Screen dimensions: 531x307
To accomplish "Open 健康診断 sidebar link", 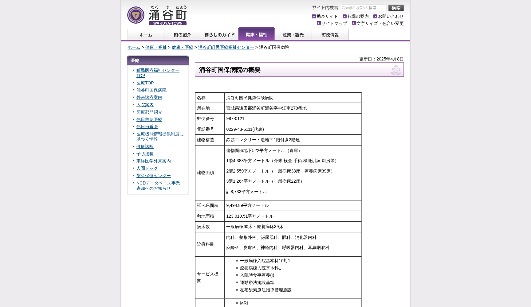I will coord(145,146).
